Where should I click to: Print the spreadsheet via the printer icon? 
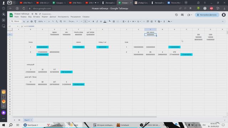[x=31, y=21]
